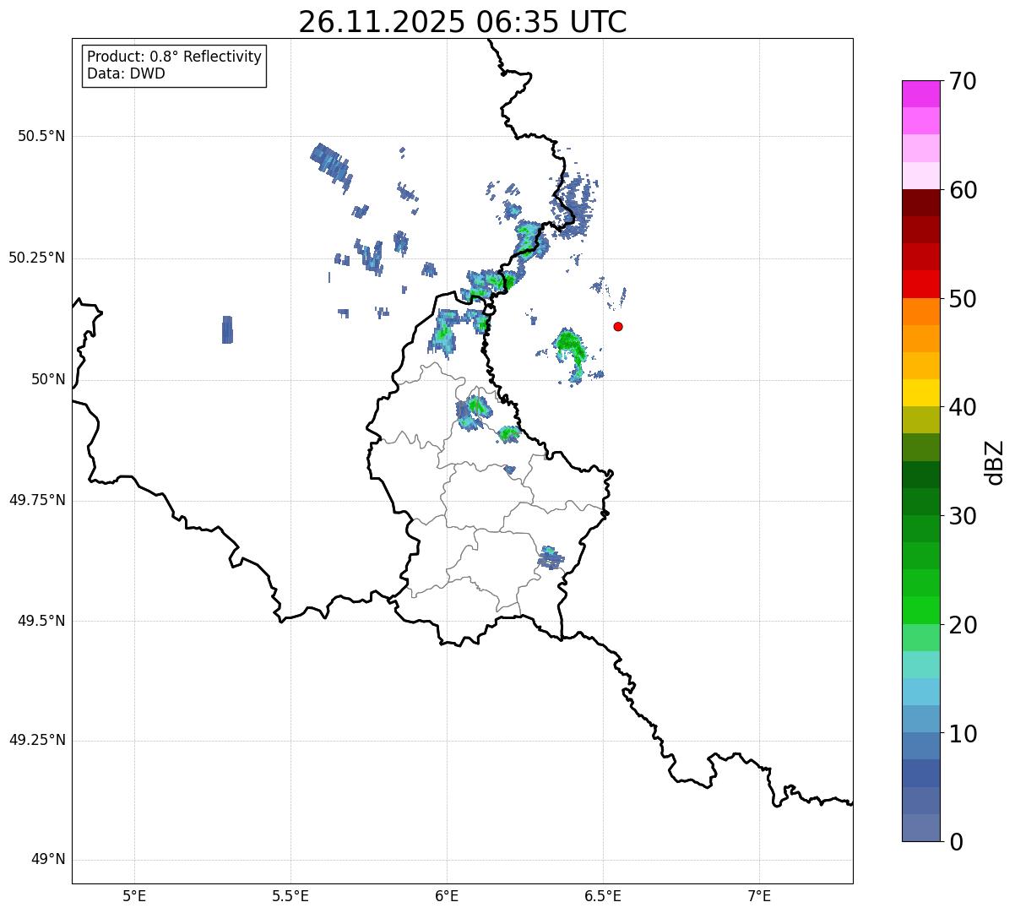The width and height of the screenshot is (1015, 913).
Task: Click the 49.25°N latitude label
Action: click(37, 740)
